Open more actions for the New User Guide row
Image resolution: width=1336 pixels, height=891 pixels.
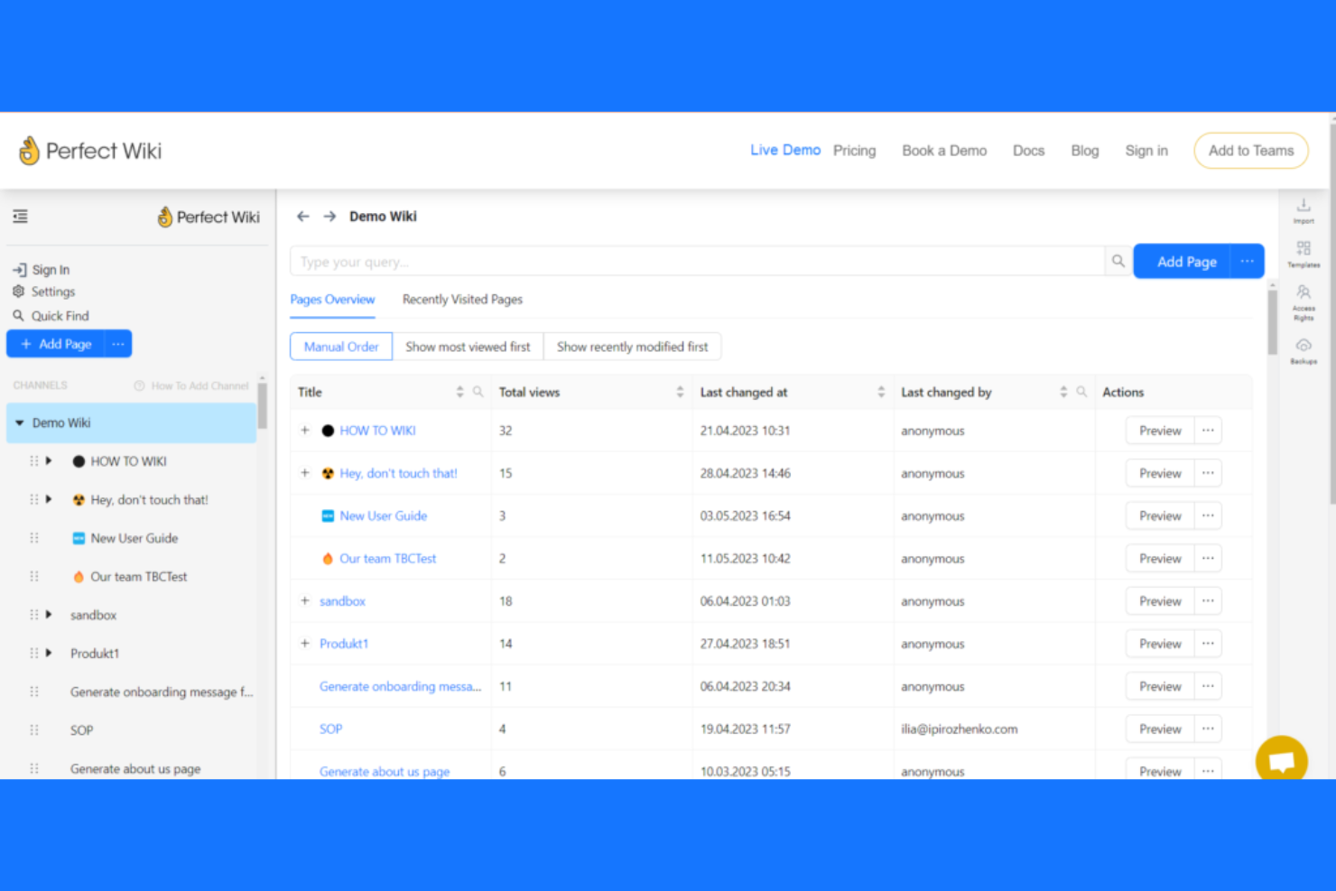pyautogui.click(x=1208, y=515)
